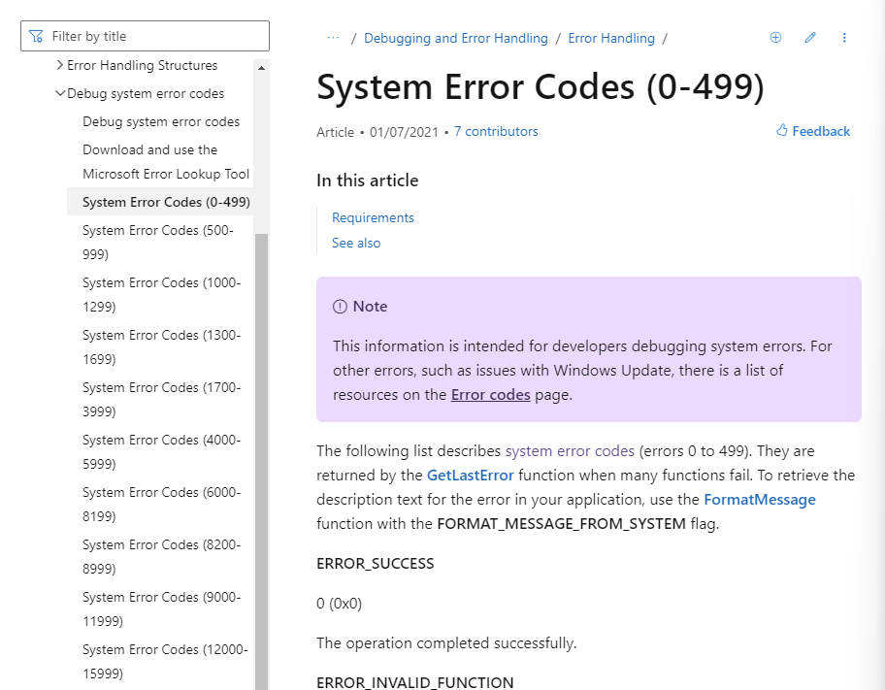Open System Error Codes (500-999) page

click(x=158, y=243)
